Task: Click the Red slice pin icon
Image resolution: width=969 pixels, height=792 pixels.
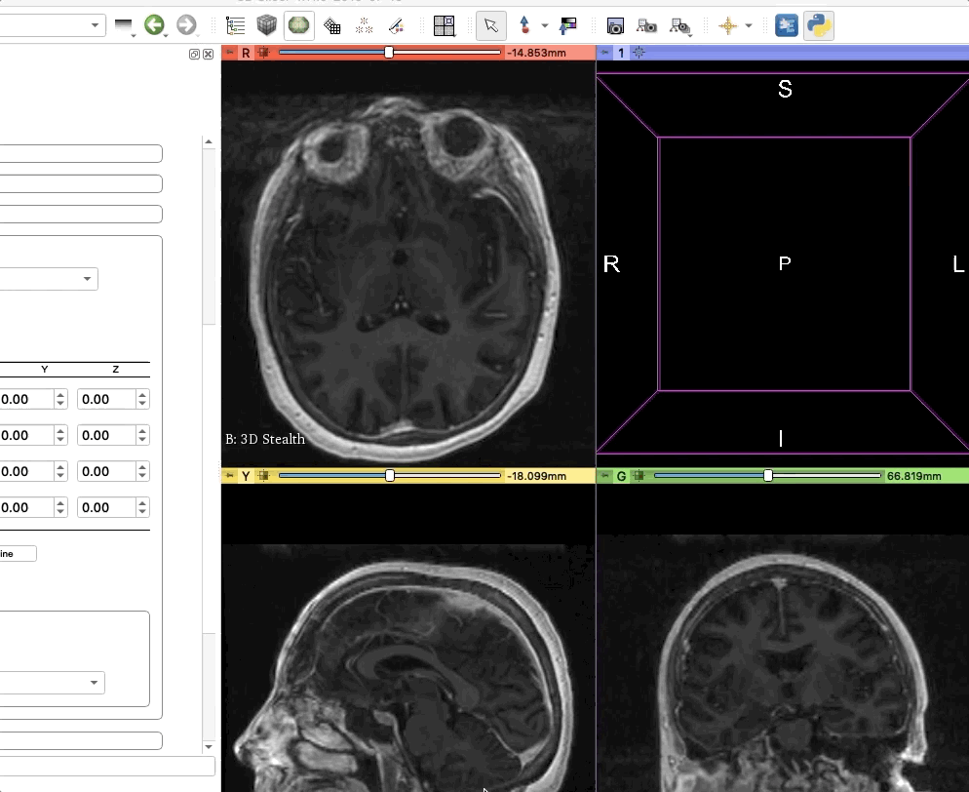Action: click(230, 53)
